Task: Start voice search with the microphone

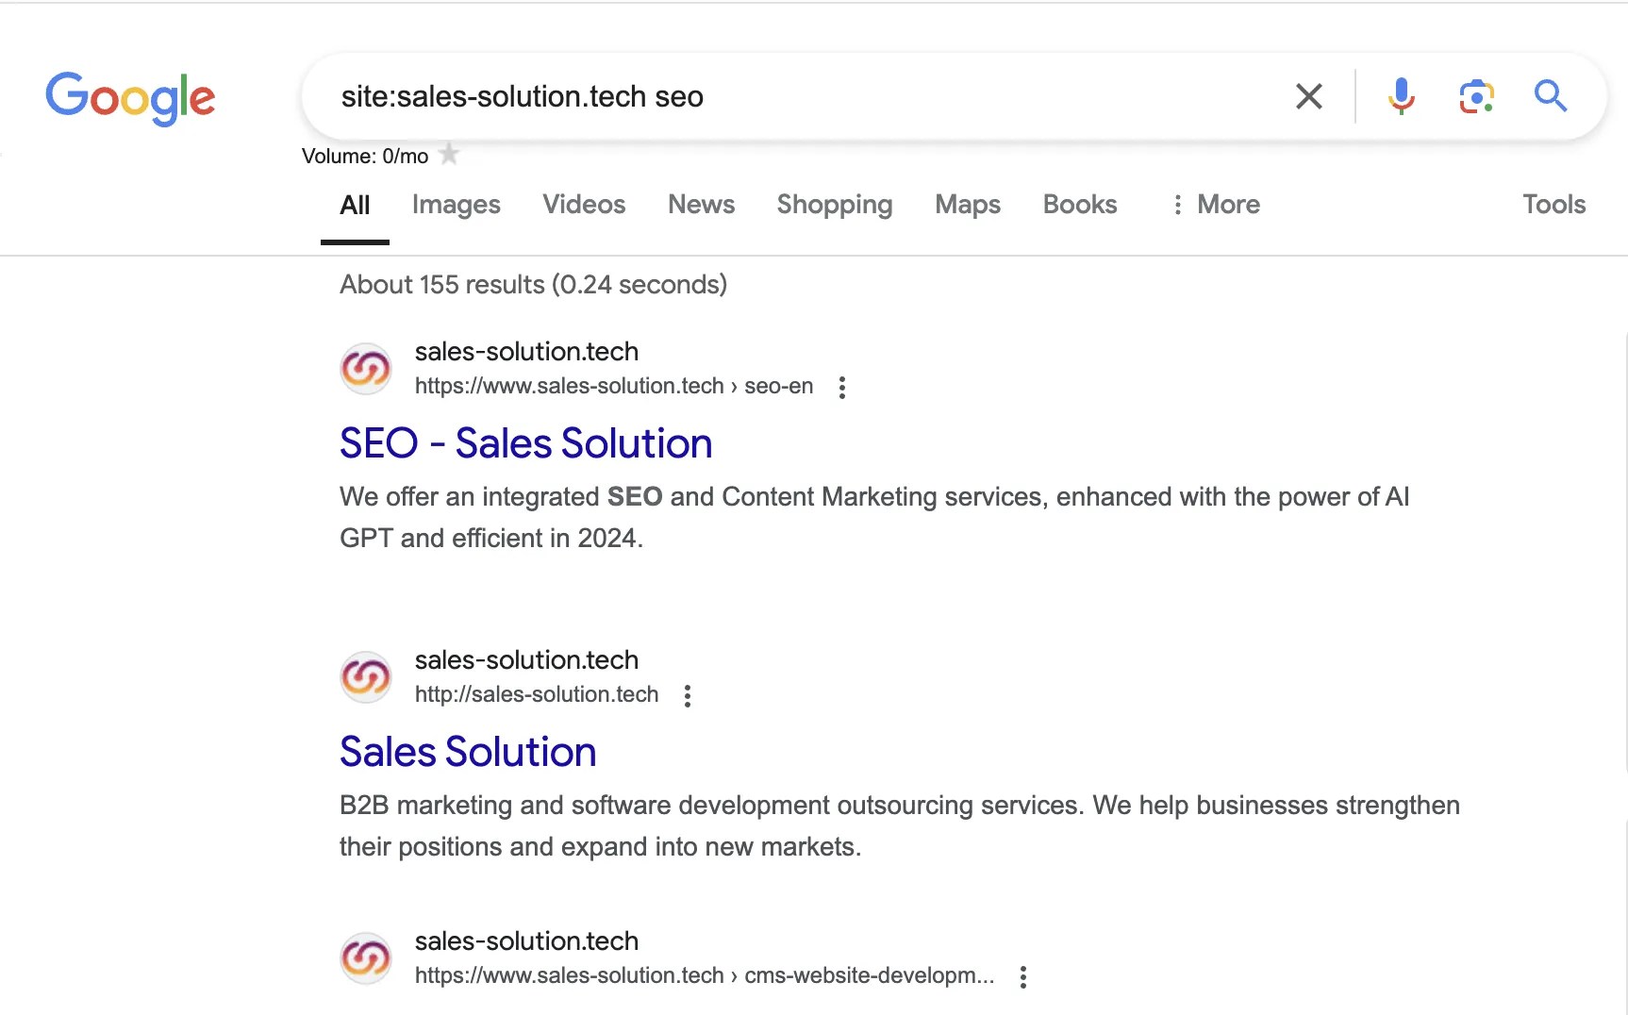Action: coord(1401,96)
